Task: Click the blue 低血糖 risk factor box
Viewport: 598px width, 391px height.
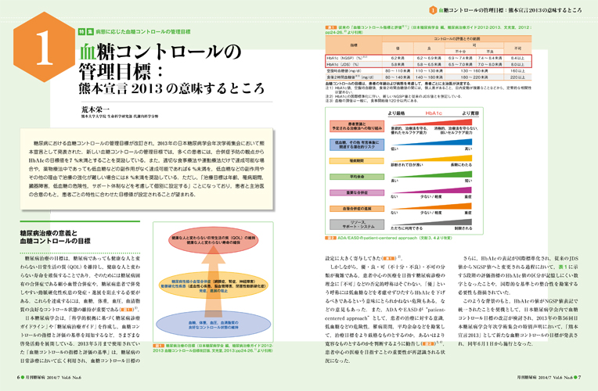Action: pos(357,145)
